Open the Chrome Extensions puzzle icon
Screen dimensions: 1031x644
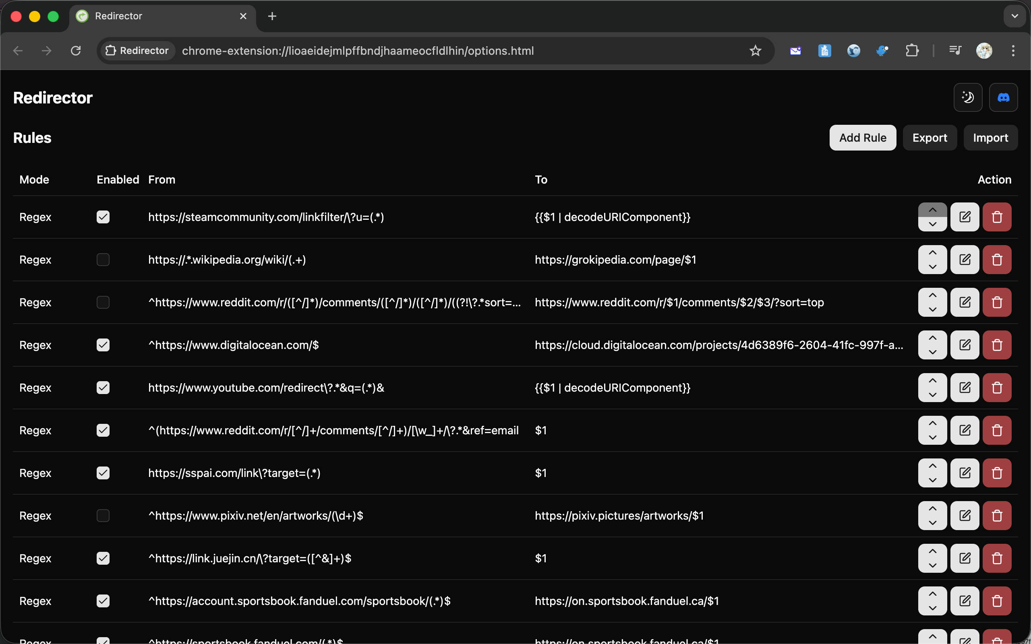pos(912,51)
